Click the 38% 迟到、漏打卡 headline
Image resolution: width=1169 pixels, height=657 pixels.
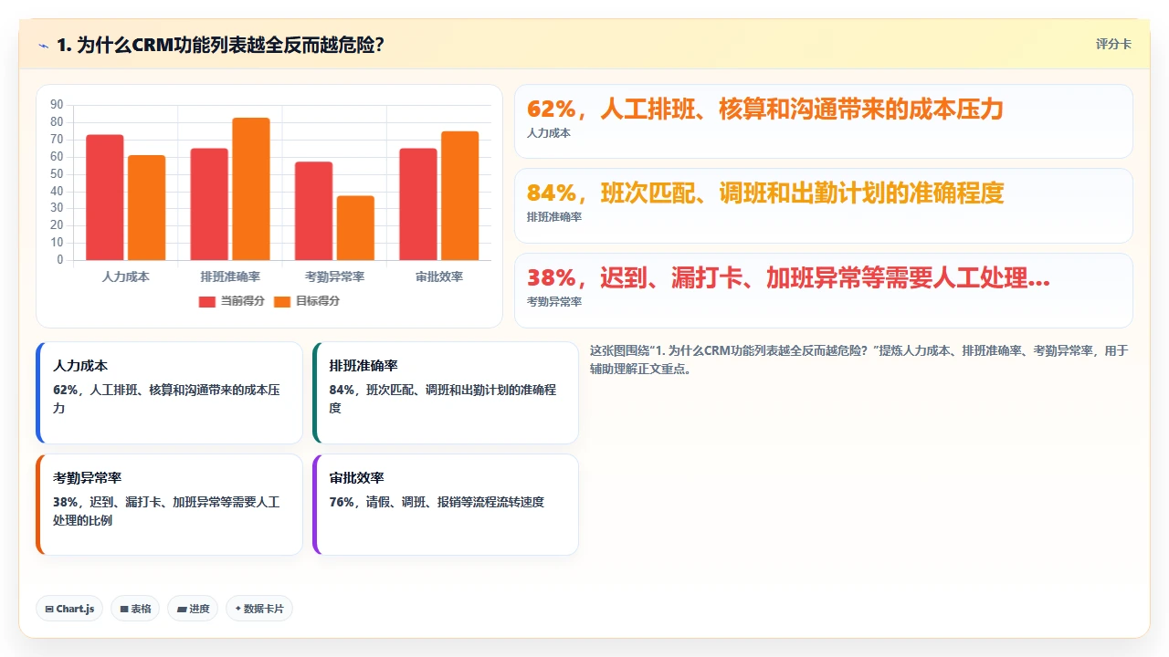coord(788,278)
